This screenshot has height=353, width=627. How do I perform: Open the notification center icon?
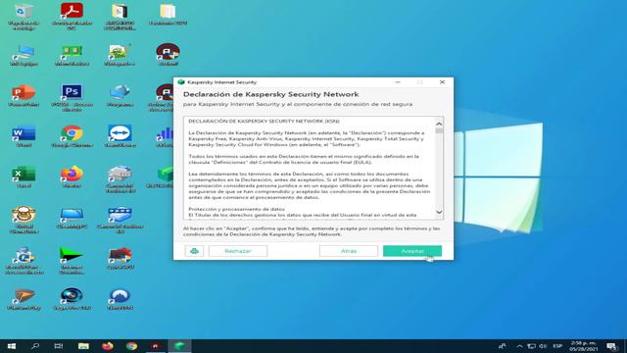pyautogui.click(x=611, y=346)
